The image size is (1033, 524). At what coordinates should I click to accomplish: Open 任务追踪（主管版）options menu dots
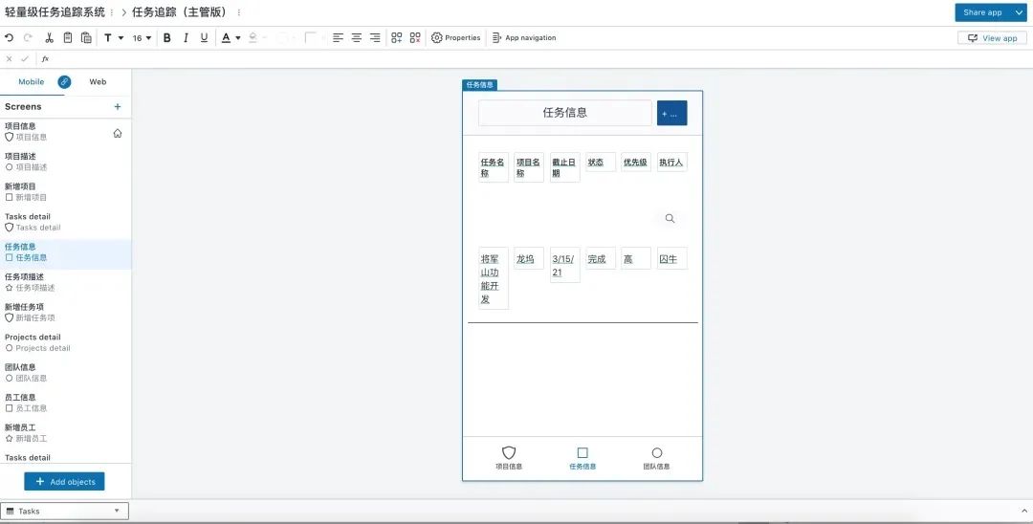[238, 12]
